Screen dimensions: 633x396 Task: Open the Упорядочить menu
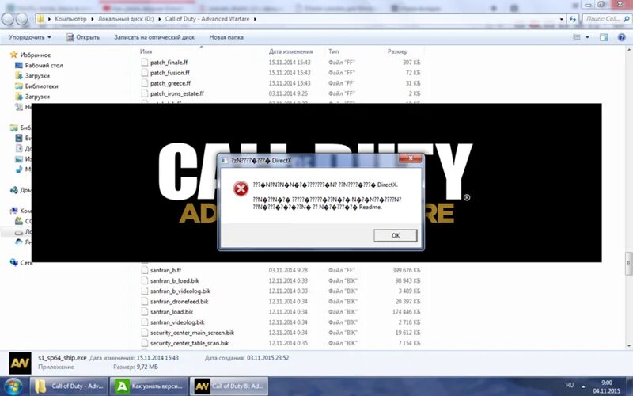pos(30,37)
